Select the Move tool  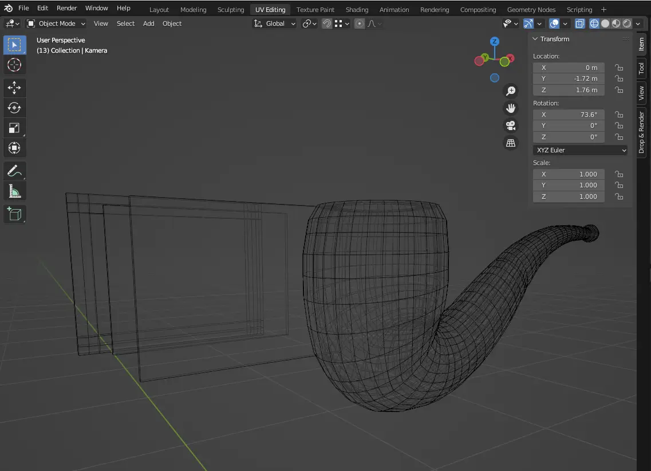click(14, 88)
